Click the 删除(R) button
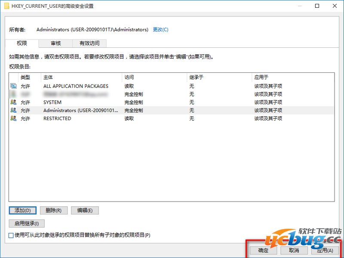The width and height of the screenshot is (344, 258). click(x=54, y=211)
